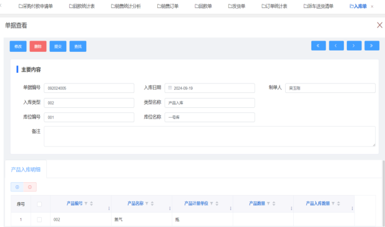385x227 pixels.
Task: Sort by 产品名称 column arrows
Action: pyautogui.click(x=152, y=203)
